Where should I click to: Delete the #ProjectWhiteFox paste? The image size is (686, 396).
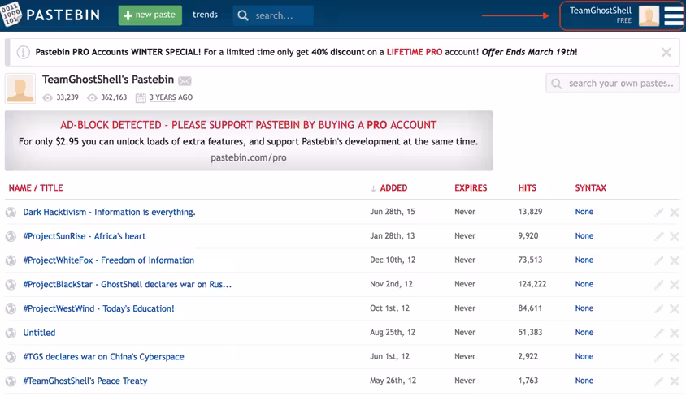point(674,260)
